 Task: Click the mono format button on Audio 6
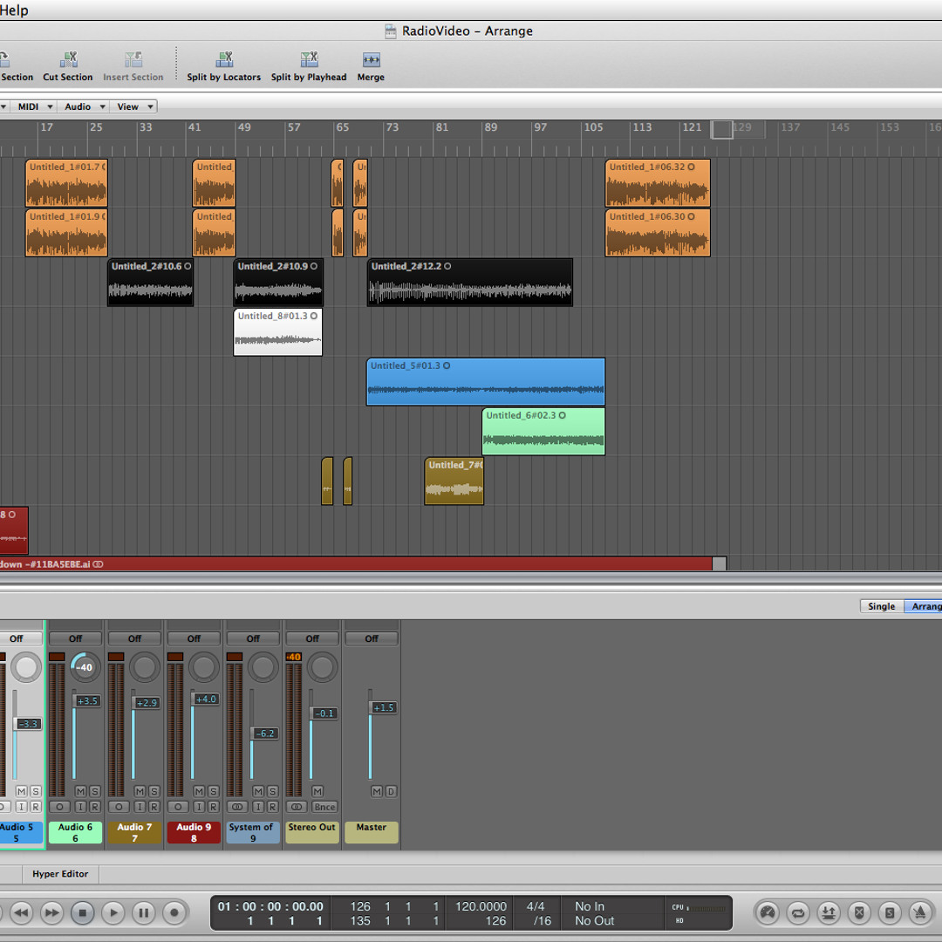59,807
